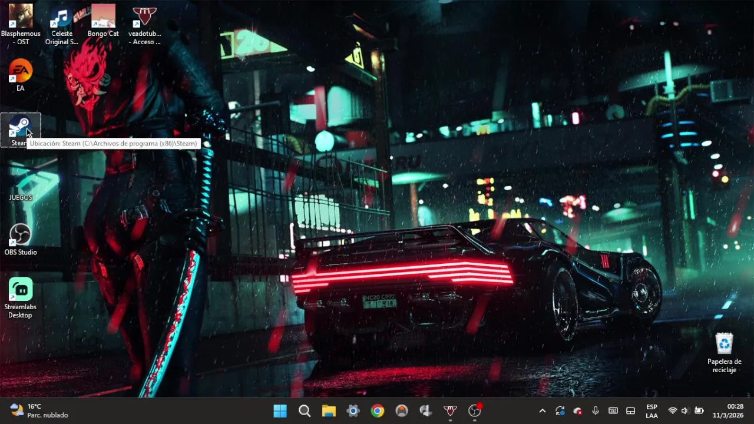Open the 16°C weather widget
The image size is (754, 424).
(x=39, y=411)
